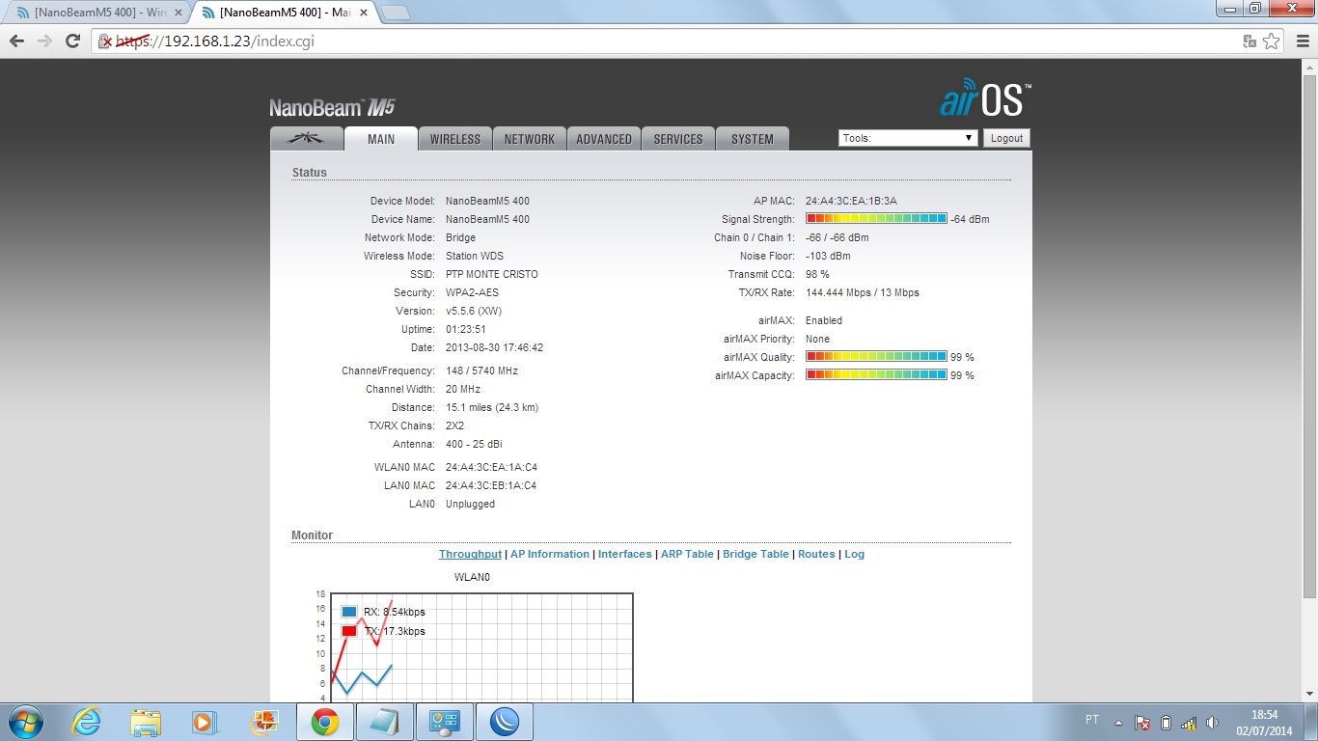Click the Distance value 15.1 miles (24.3 km)

[x=492, y=407]
